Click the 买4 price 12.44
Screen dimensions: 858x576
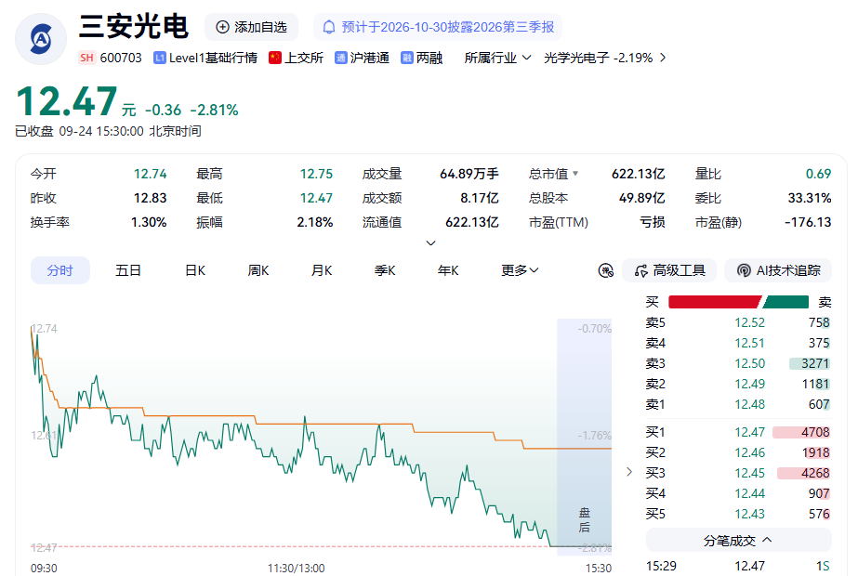749,493
